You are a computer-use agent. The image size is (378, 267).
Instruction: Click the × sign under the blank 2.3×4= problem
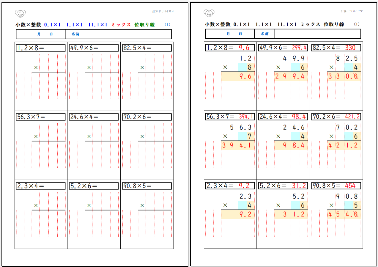click(x=36, y=205)
